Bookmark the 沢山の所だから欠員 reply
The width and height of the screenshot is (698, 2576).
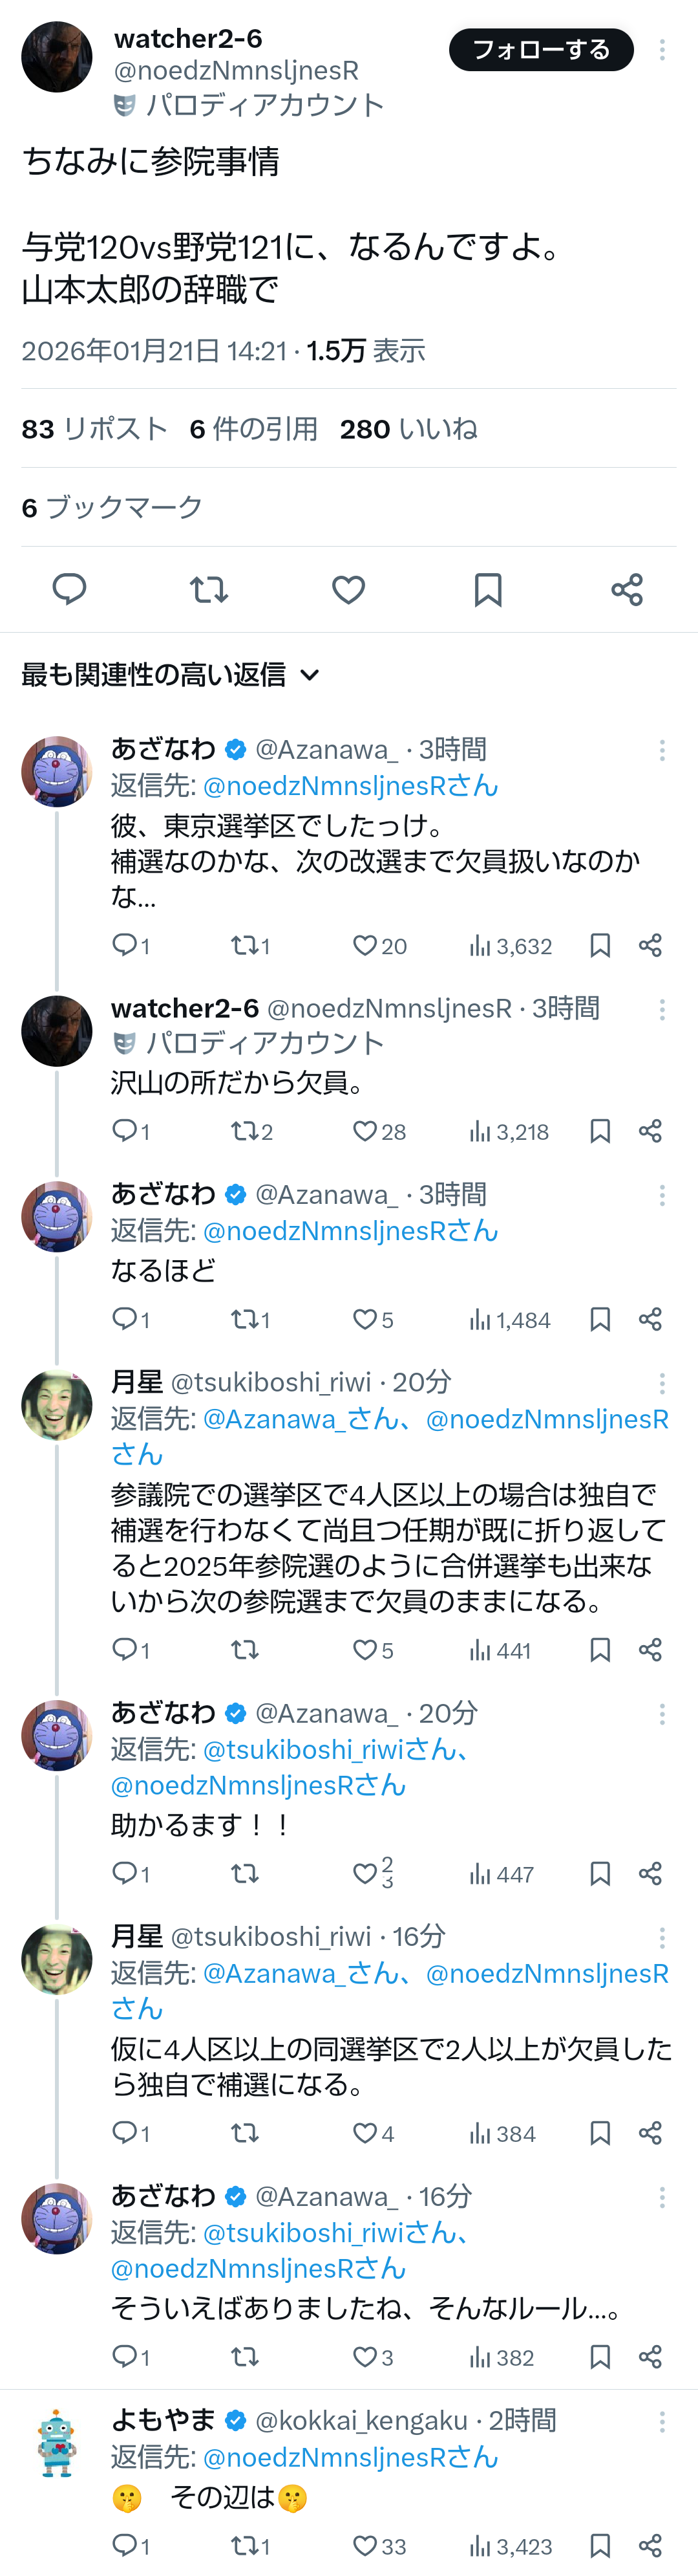point(600,1131)
